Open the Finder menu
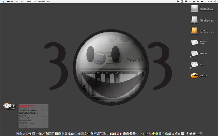This screenshot has height=136, width=218. point(10,1)
